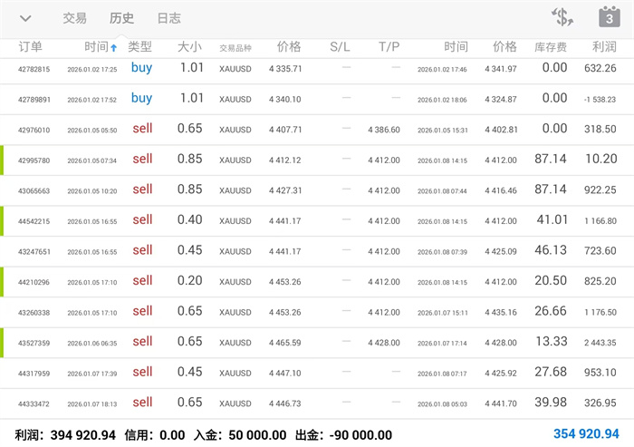Sort by the 大小 column header

pyautogui.click(x=189, y=47)
